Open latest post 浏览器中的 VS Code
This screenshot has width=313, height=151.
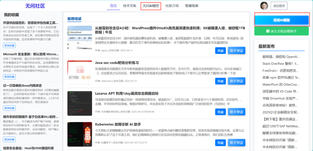click(281, 91)
